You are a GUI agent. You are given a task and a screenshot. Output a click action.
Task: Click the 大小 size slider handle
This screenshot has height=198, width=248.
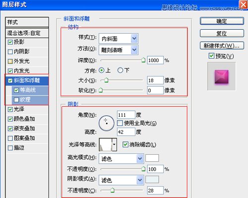coord(106,80)
